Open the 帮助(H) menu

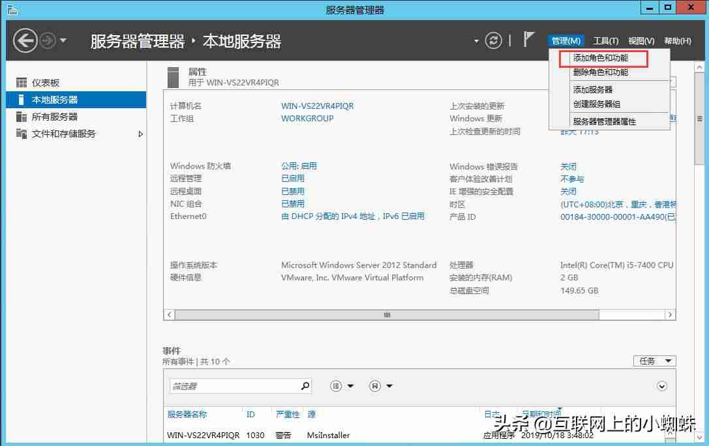(x=677, y=40)
